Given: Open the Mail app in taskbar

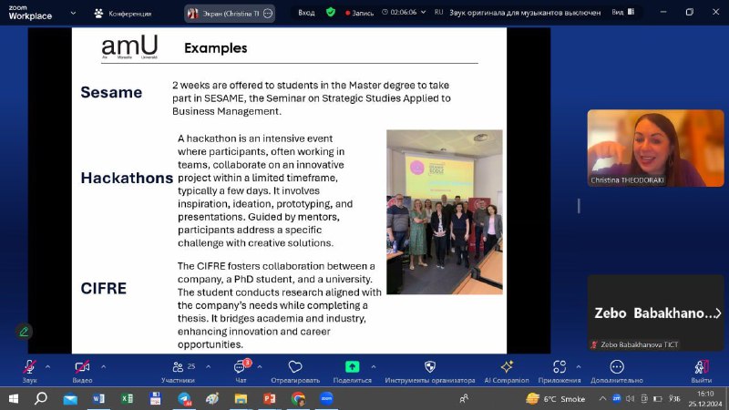Looking at the screenshot, I should point(70,398).
